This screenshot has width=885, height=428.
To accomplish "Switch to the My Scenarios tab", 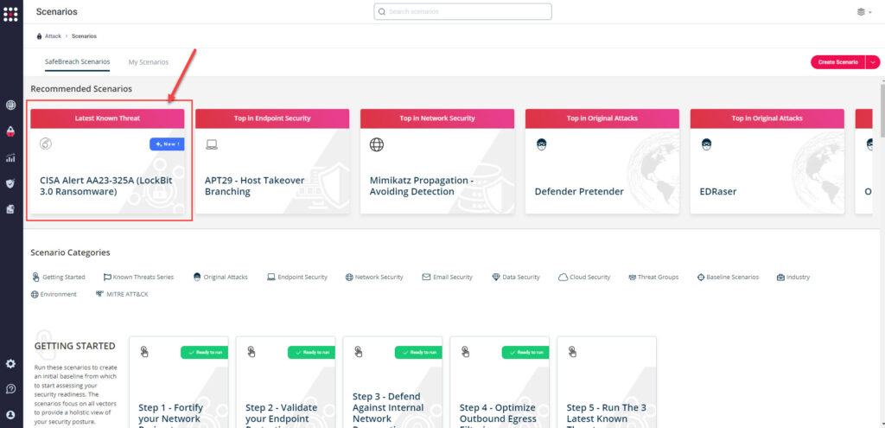I will [148, 62].
